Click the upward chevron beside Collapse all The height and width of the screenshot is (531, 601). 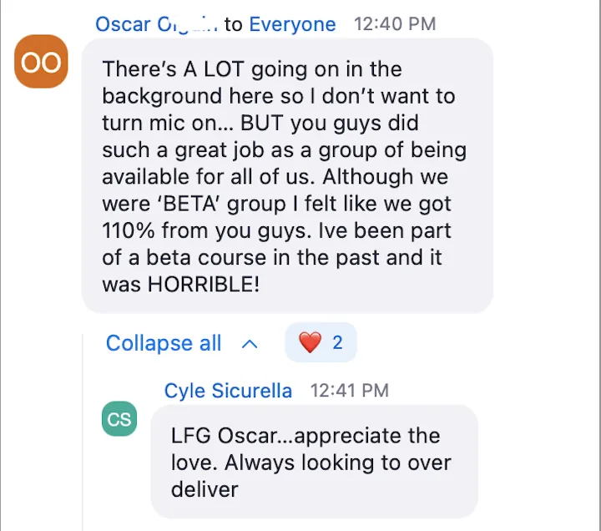(x=250, y=344)
